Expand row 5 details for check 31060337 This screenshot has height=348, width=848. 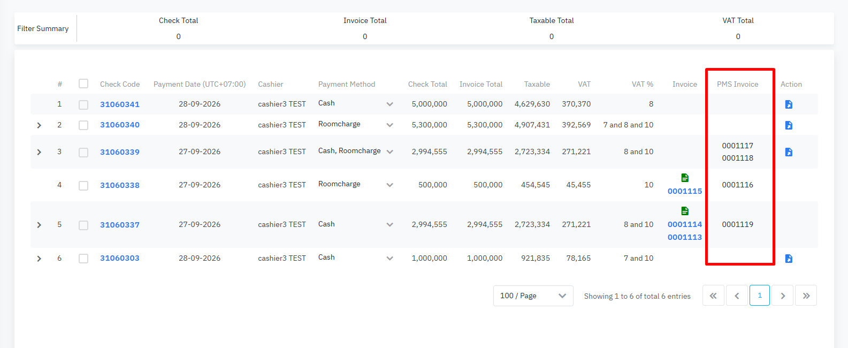pyautogui.click(x=39, y=225)
